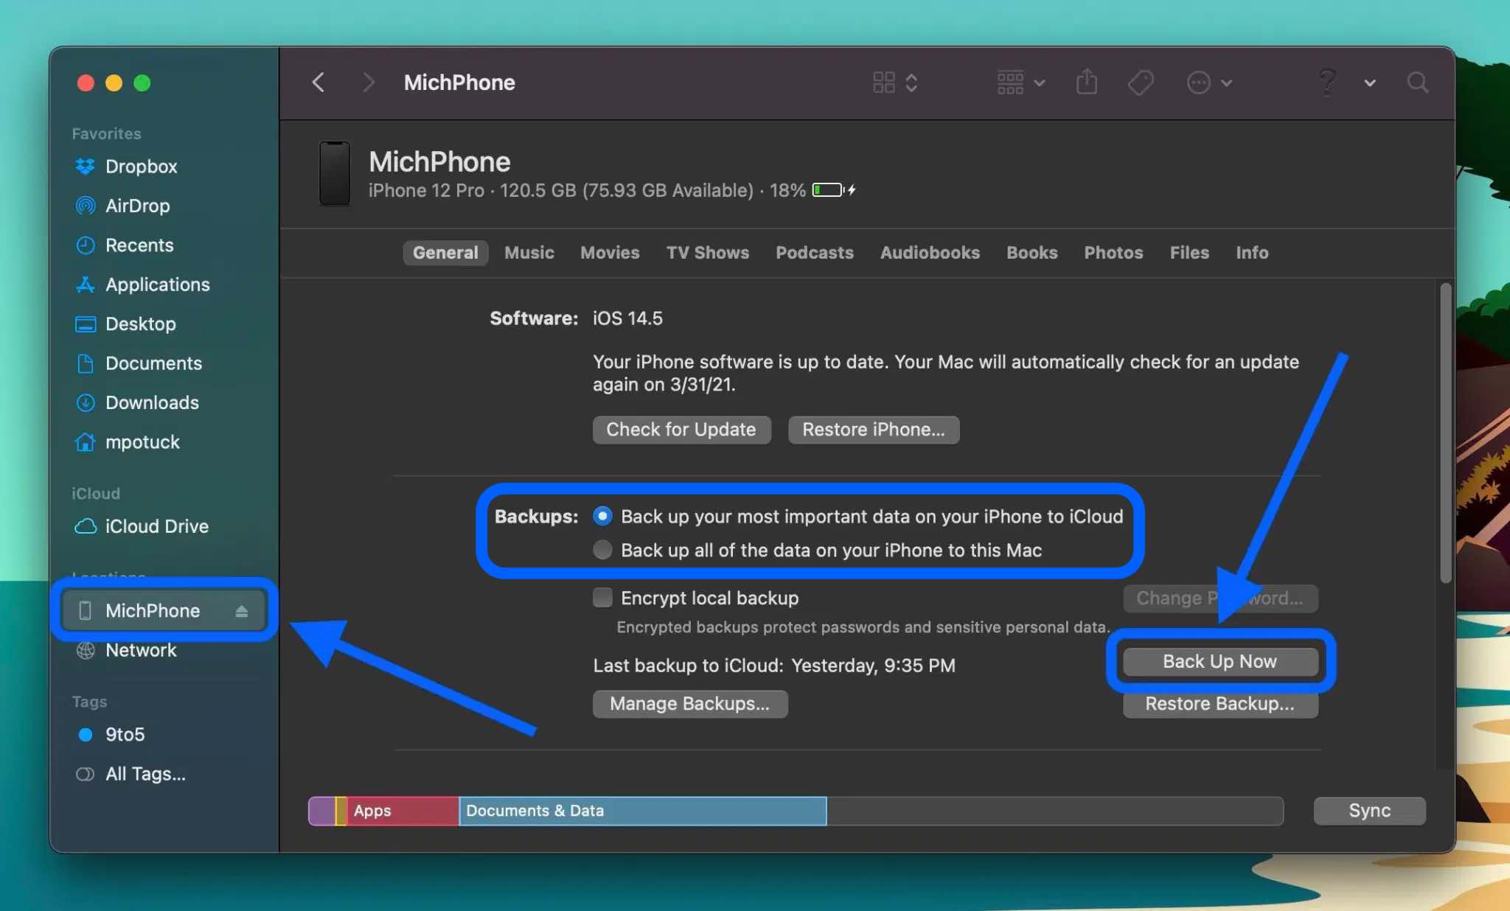Open the Podcasts tab
This screenshot has height=911, width=1510.
point(814,253)
